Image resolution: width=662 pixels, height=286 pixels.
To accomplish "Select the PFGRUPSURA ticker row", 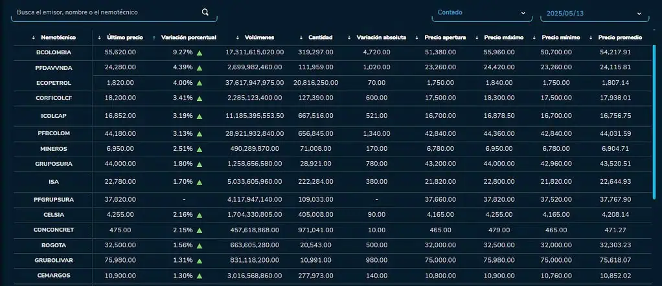I will 333,200.
